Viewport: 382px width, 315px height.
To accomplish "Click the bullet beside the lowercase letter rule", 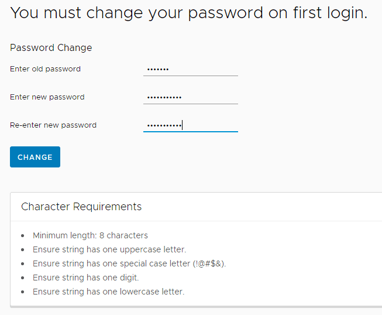I will click(x=22, y=292).
